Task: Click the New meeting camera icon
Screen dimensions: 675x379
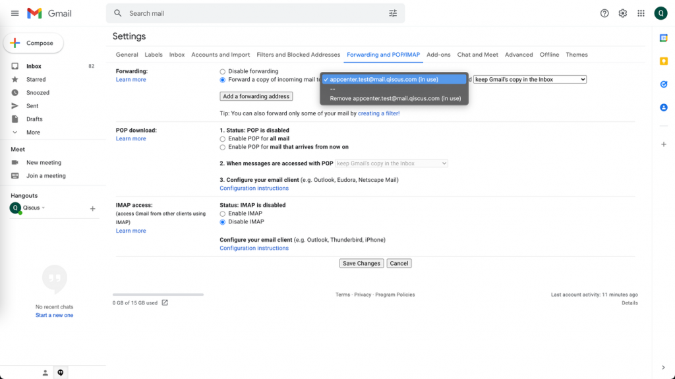Action: pos(15,162)
